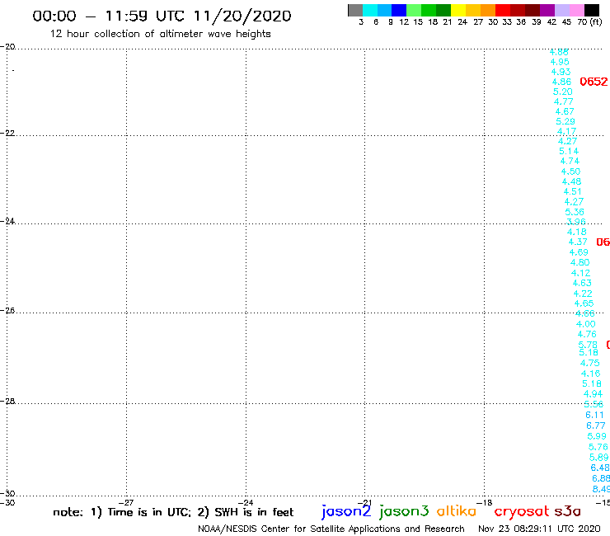Click the wave height value 3.96
Image resolution: width=610 pixels, height=536 pixels.
(576, 222)
